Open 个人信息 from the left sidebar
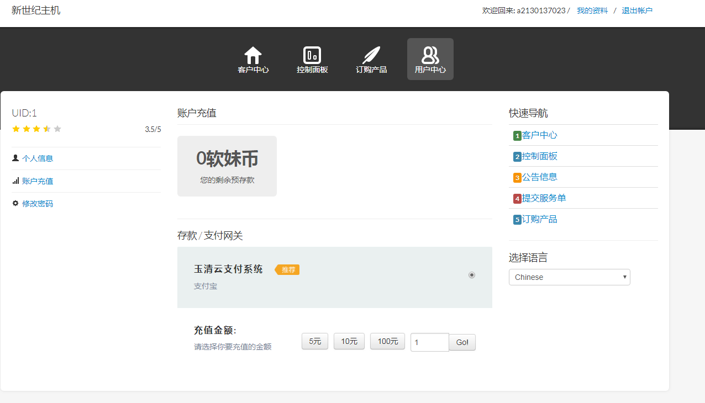The width and height of the screenshot is (705, 403). pos(37,158)
